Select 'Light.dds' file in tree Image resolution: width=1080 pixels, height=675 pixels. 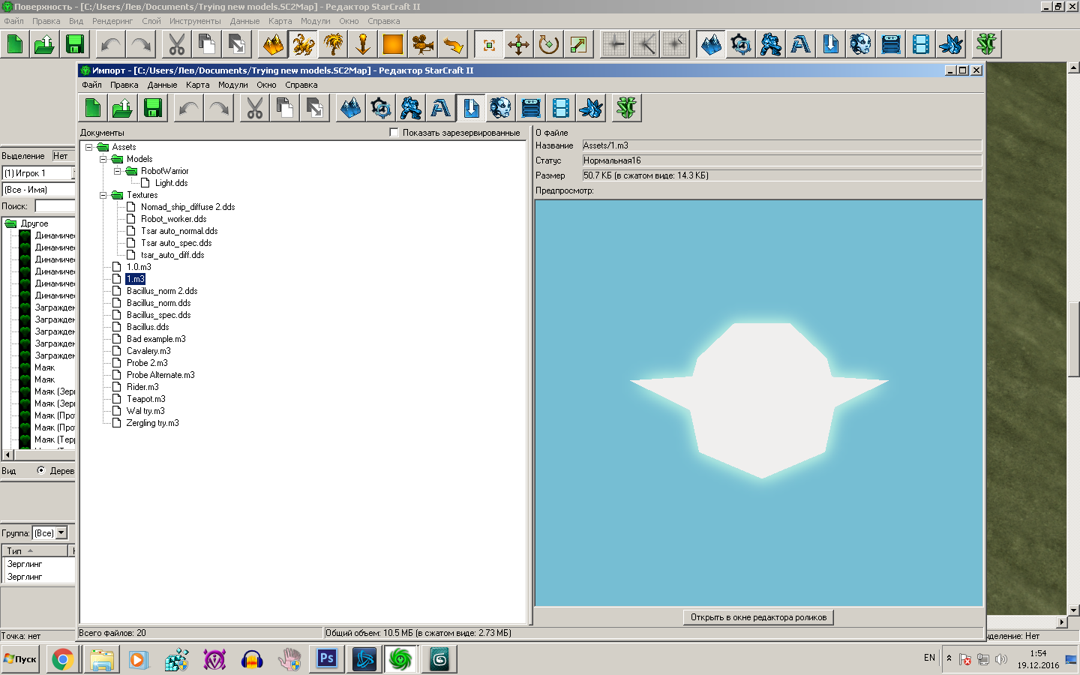tap(171, 183)
